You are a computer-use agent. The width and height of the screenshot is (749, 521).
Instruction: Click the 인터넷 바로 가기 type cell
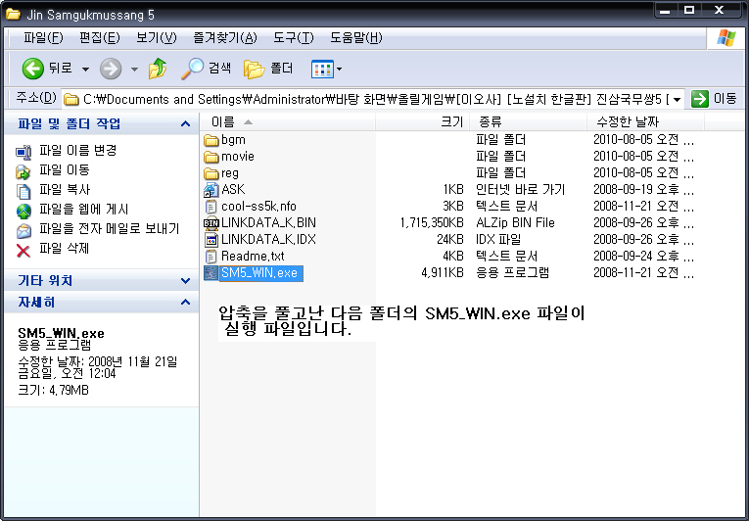point(521,190)
